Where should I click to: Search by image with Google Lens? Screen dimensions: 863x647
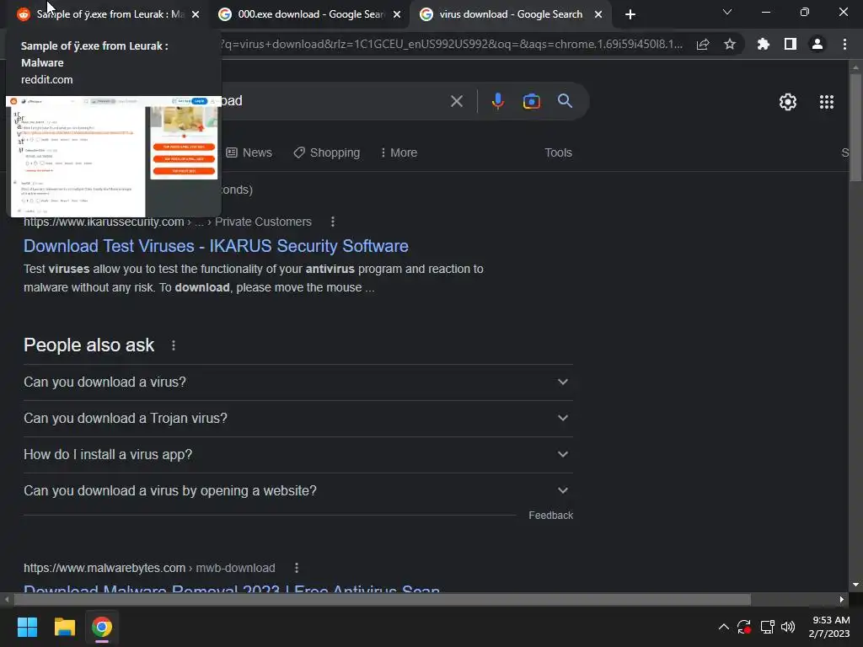click(532, 101)
